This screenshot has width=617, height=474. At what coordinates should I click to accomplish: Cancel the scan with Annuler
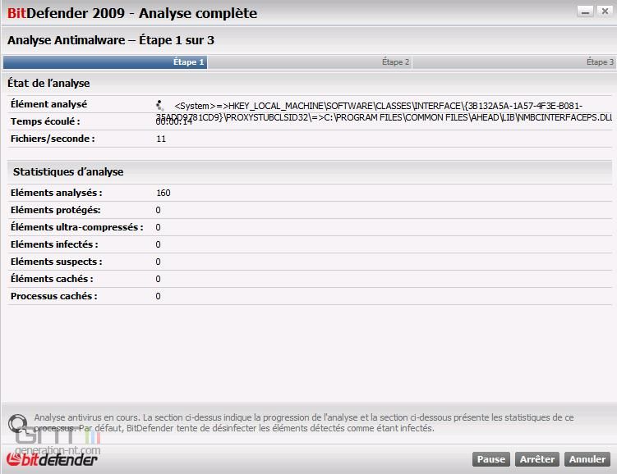pos(587,459)
